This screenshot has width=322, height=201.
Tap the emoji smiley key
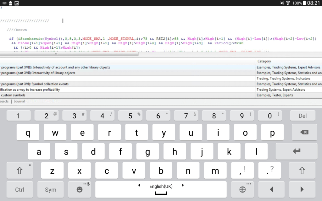(x=80, y=189)
